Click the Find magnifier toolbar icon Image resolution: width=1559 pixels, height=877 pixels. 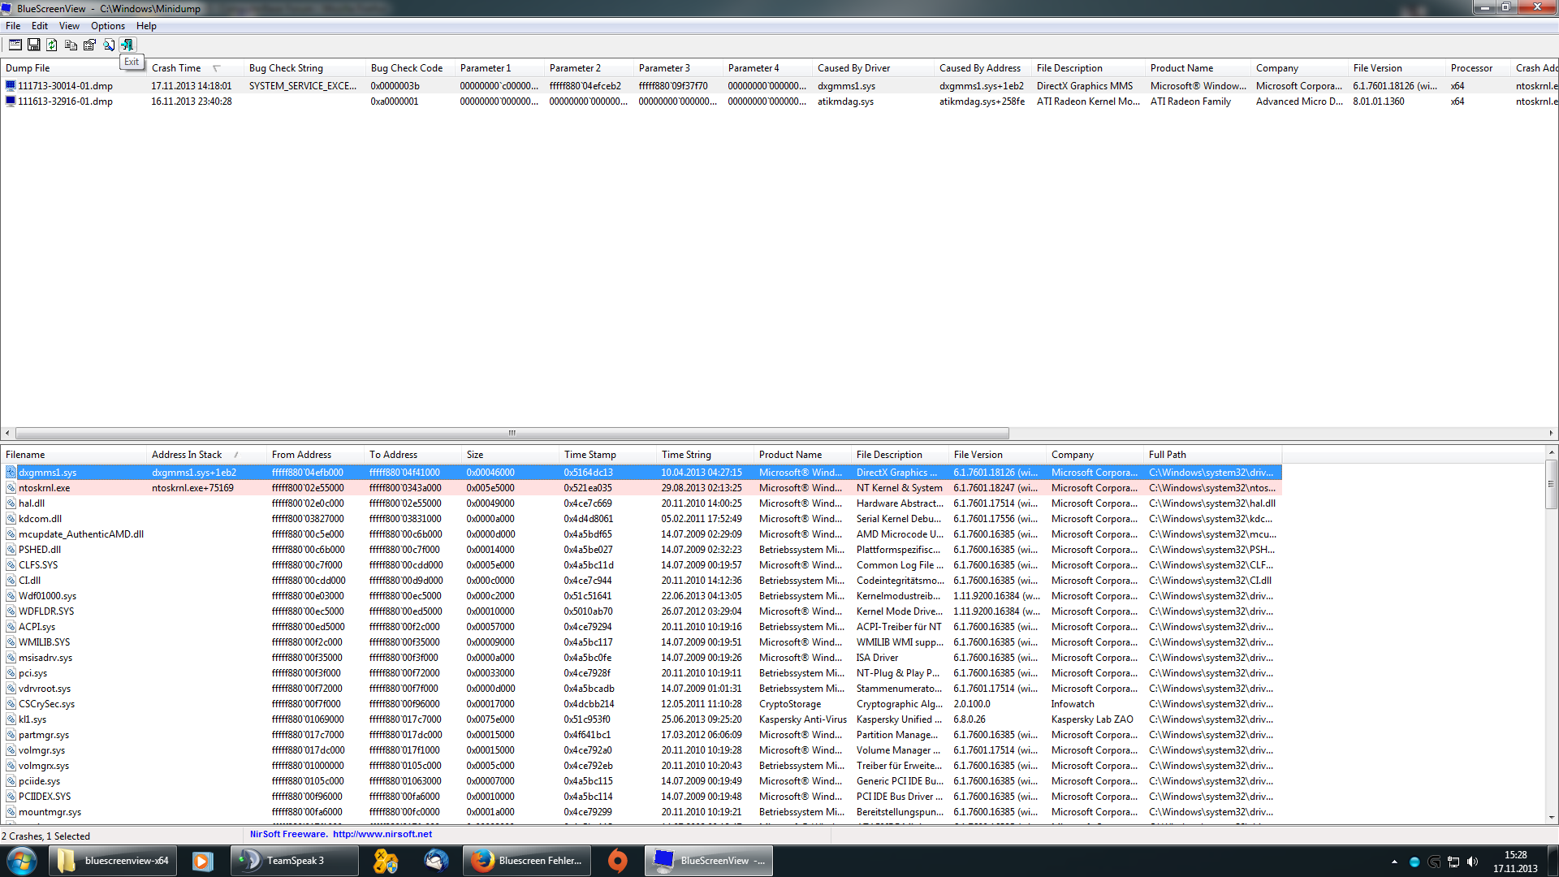108,45
